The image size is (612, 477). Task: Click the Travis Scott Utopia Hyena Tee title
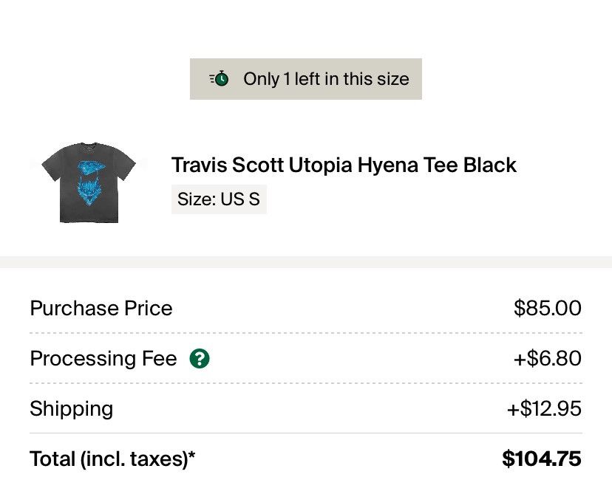point(344,165)
